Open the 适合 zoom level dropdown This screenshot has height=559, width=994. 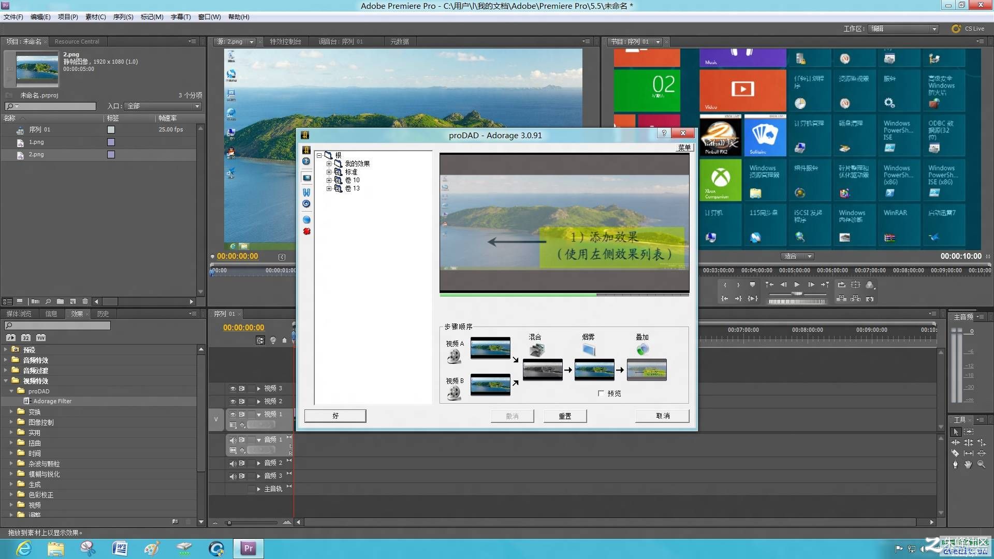coord(797,256)
